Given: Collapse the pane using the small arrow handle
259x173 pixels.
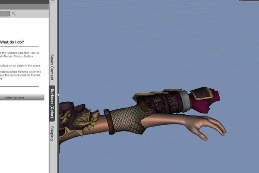Looking at the screenshot, I should tap(58, 95).
